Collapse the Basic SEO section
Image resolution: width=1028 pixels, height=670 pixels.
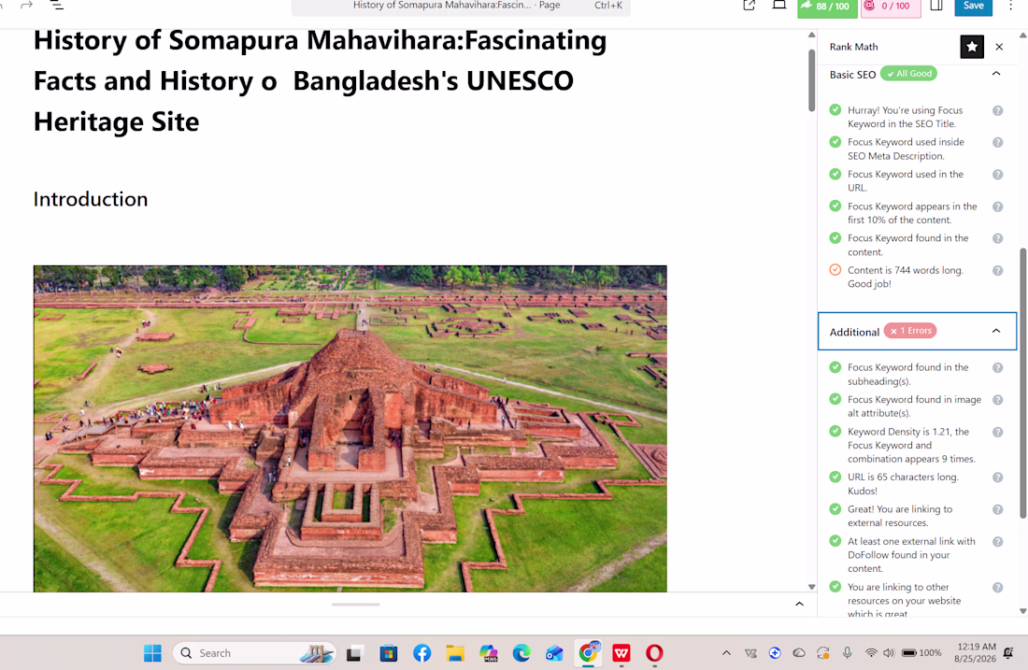pos(996,74)
